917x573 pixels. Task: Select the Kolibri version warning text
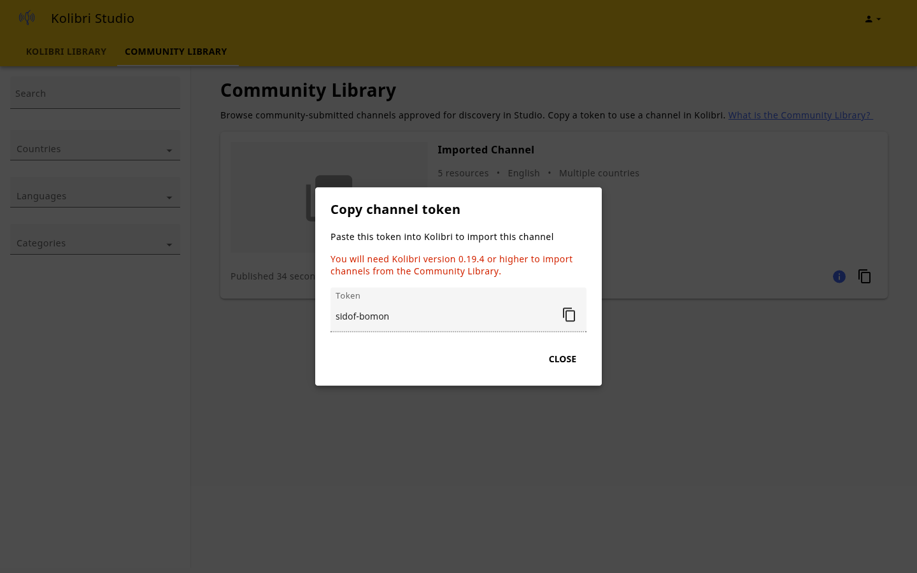pos(451,265)
